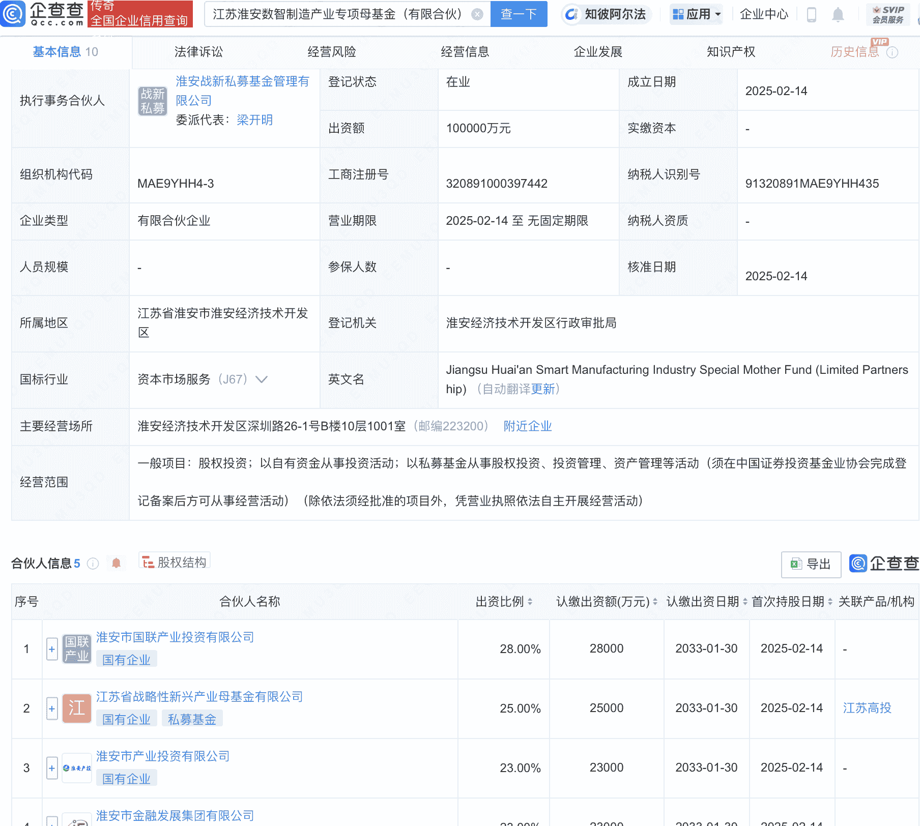Click the mobile app phone icon
This screenshot has width=920, height=826.
(x=812, y=15)
